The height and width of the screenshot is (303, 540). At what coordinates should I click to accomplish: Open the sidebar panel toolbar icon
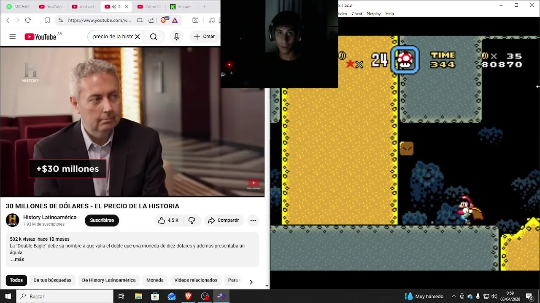(195, 20)
